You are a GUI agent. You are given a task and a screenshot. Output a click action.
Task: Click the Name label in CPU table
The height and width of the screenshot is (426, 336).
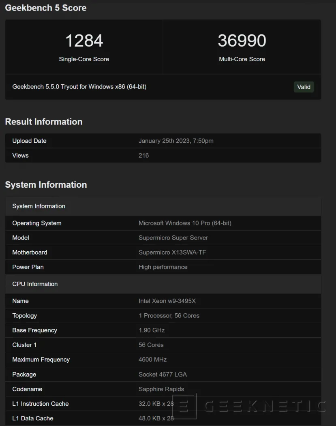coord(20,301)
